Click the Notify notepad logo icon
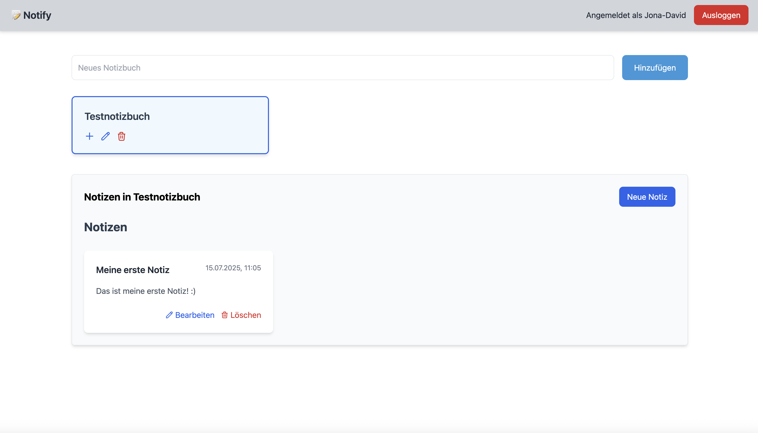 click(16, 15)
